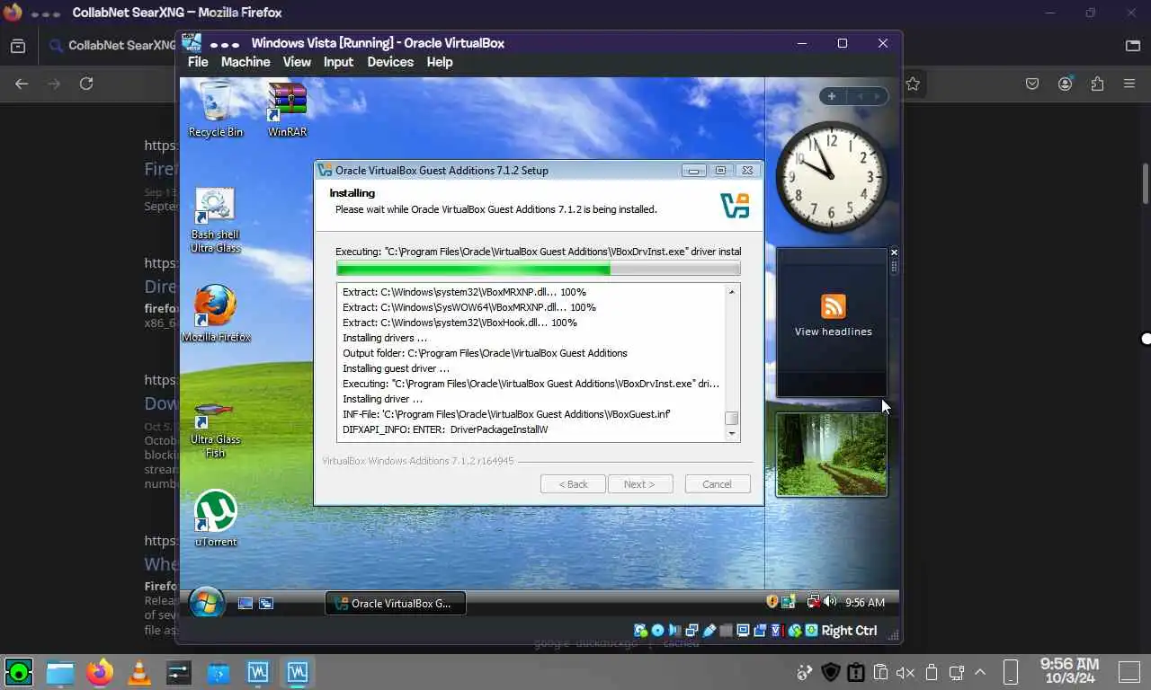Click the host clock showing 10/3/24
1151x690 pixels.
(x=1069, y=672)
